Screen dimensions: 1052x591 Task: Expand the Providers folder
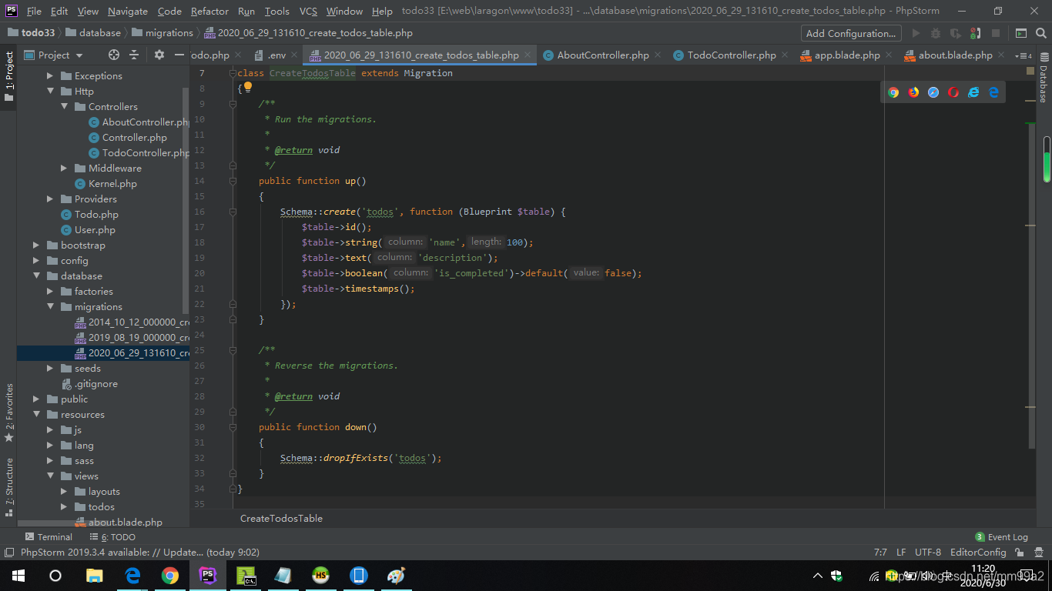click(50, 199)
